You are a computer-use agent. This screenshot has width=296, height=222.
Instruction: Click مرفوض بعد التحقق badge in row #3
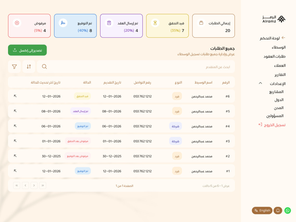tap(78, 141)
